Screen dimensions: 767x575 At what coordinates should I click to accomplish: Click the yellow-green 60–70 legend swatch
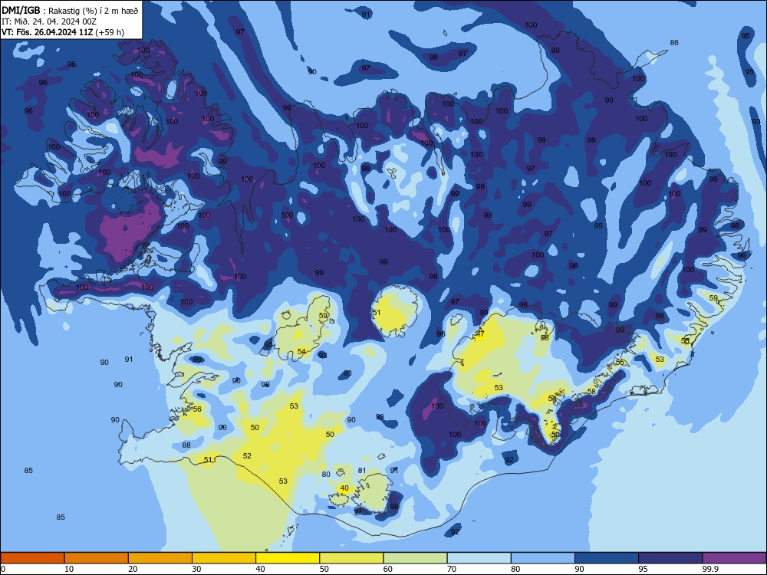[415, 558]
